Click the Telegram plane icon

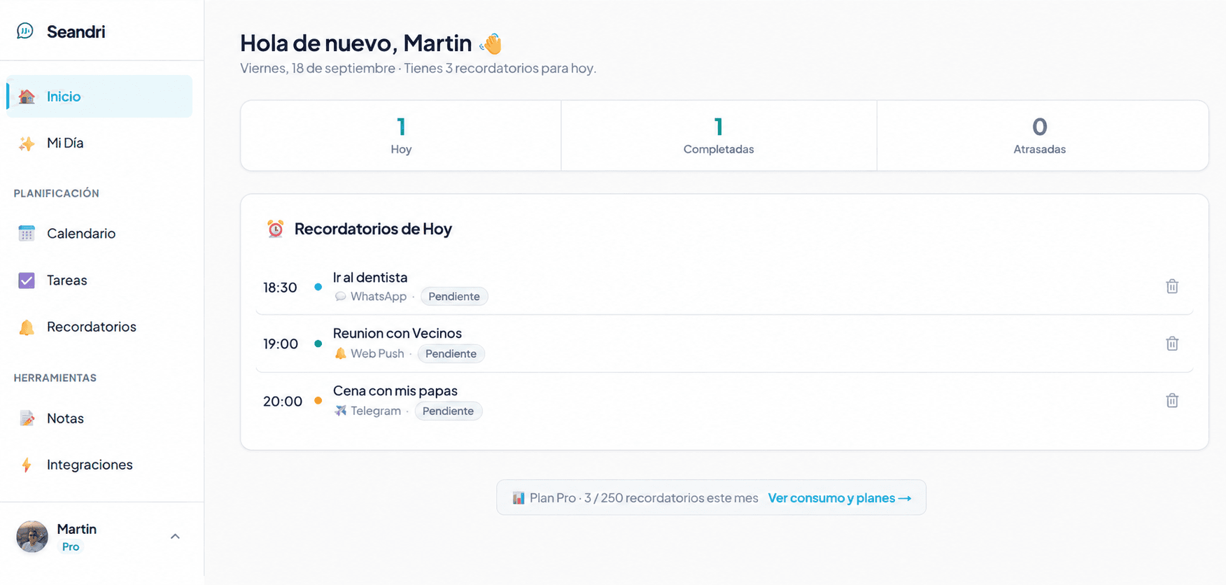point(341,411)
